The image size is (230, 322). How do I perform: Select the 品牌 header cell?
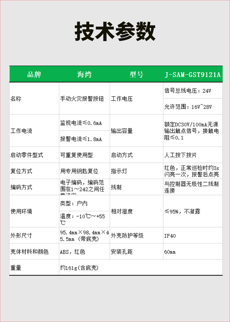34,74
